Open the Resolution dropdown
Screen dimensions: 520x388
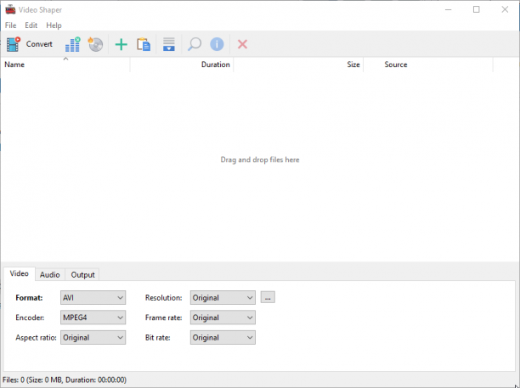coord(223,297)
